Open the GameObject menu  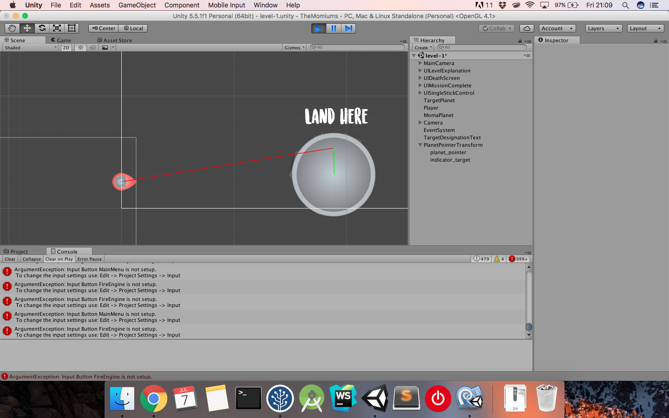(137, 5)
